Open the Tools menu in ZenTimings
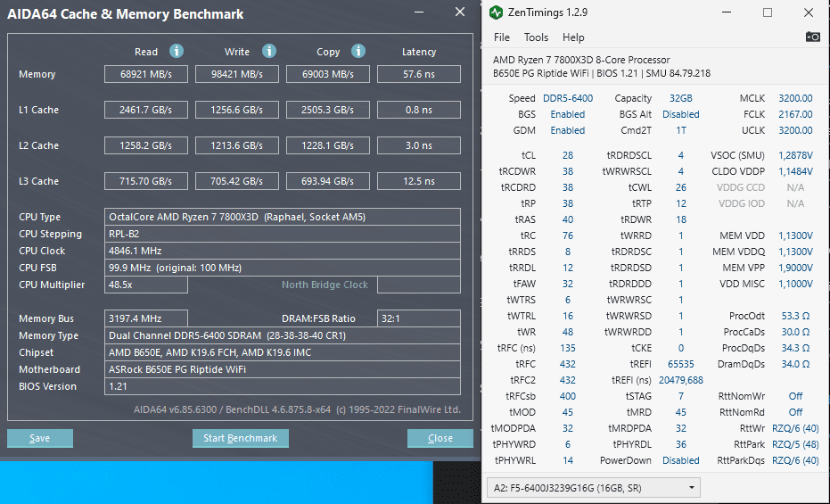 click(x=536, y=37)
